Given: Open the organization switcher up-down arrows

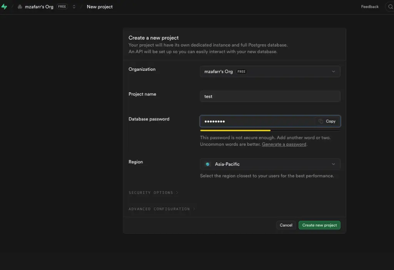Looking at the screenshot, I should pos(74,7).
